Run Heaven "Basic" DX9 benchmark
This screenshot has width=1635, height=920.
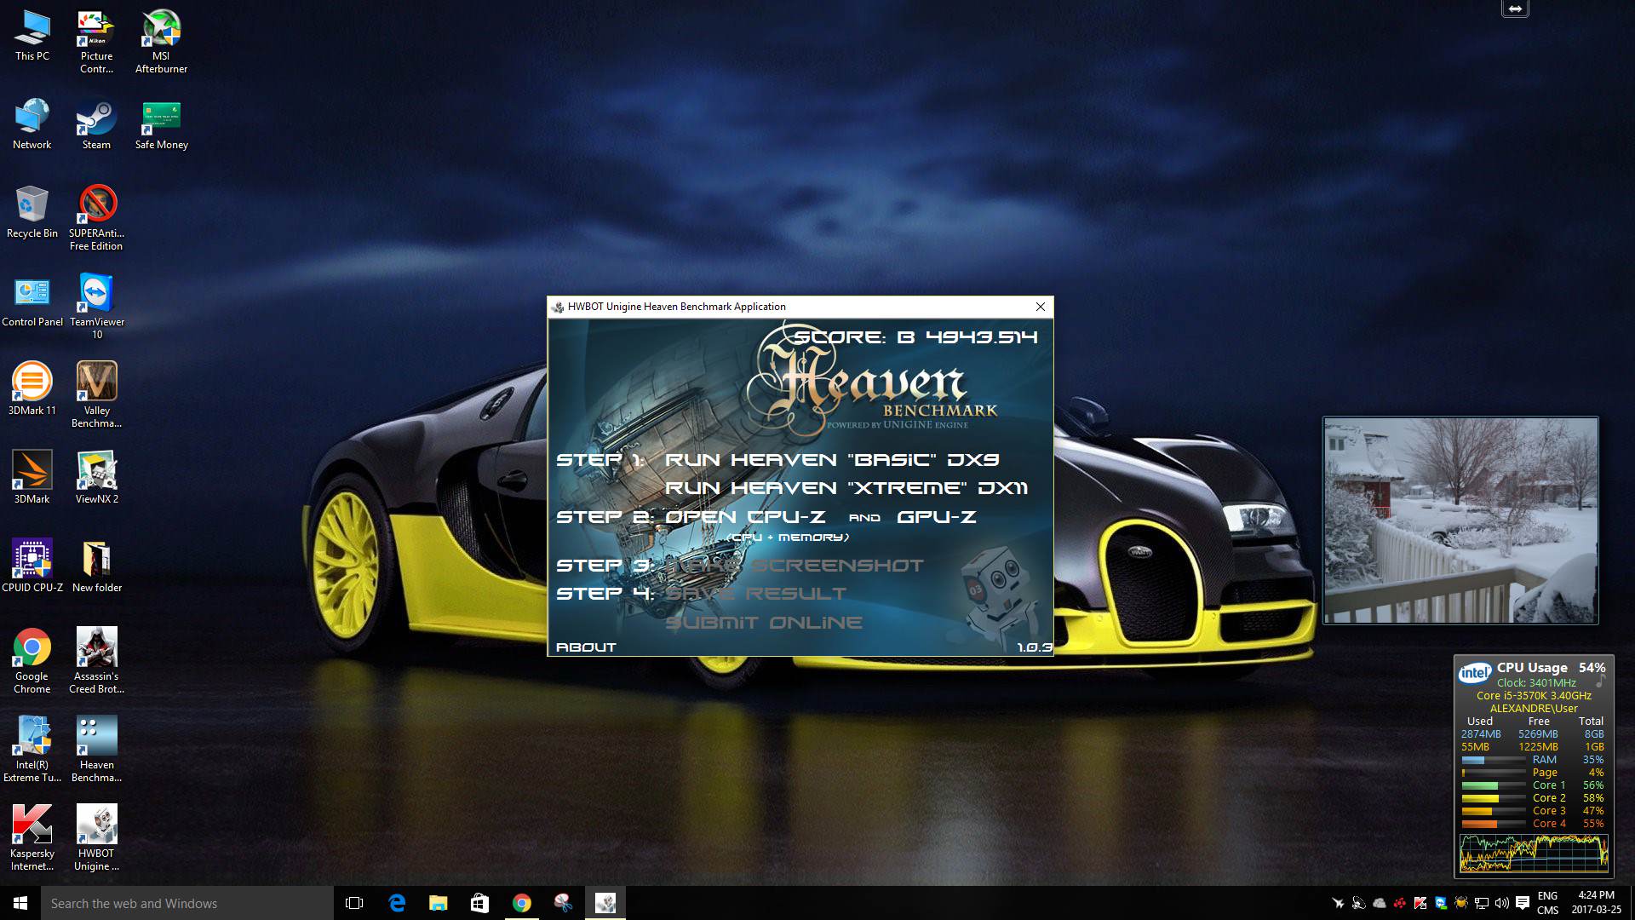pyautogui.click(x=832, y=460)
